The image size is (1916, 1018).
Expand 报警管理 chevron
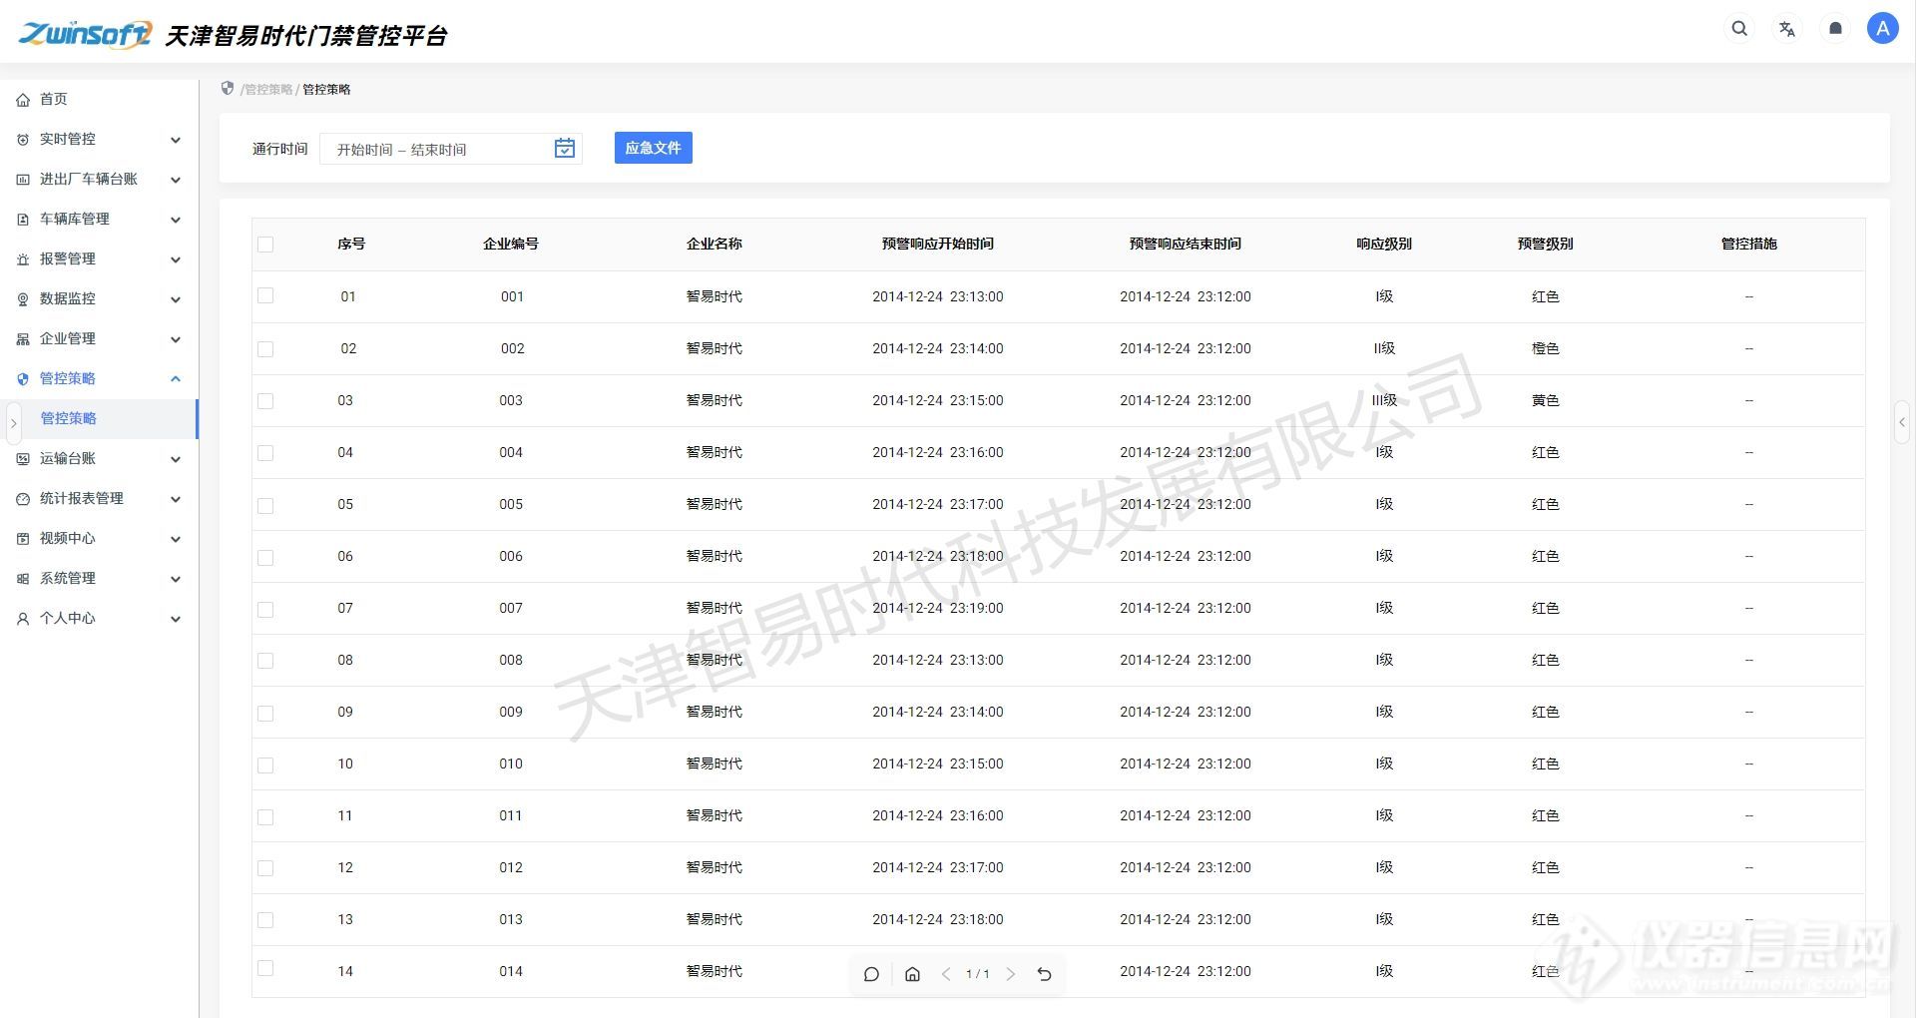(176, 259)
